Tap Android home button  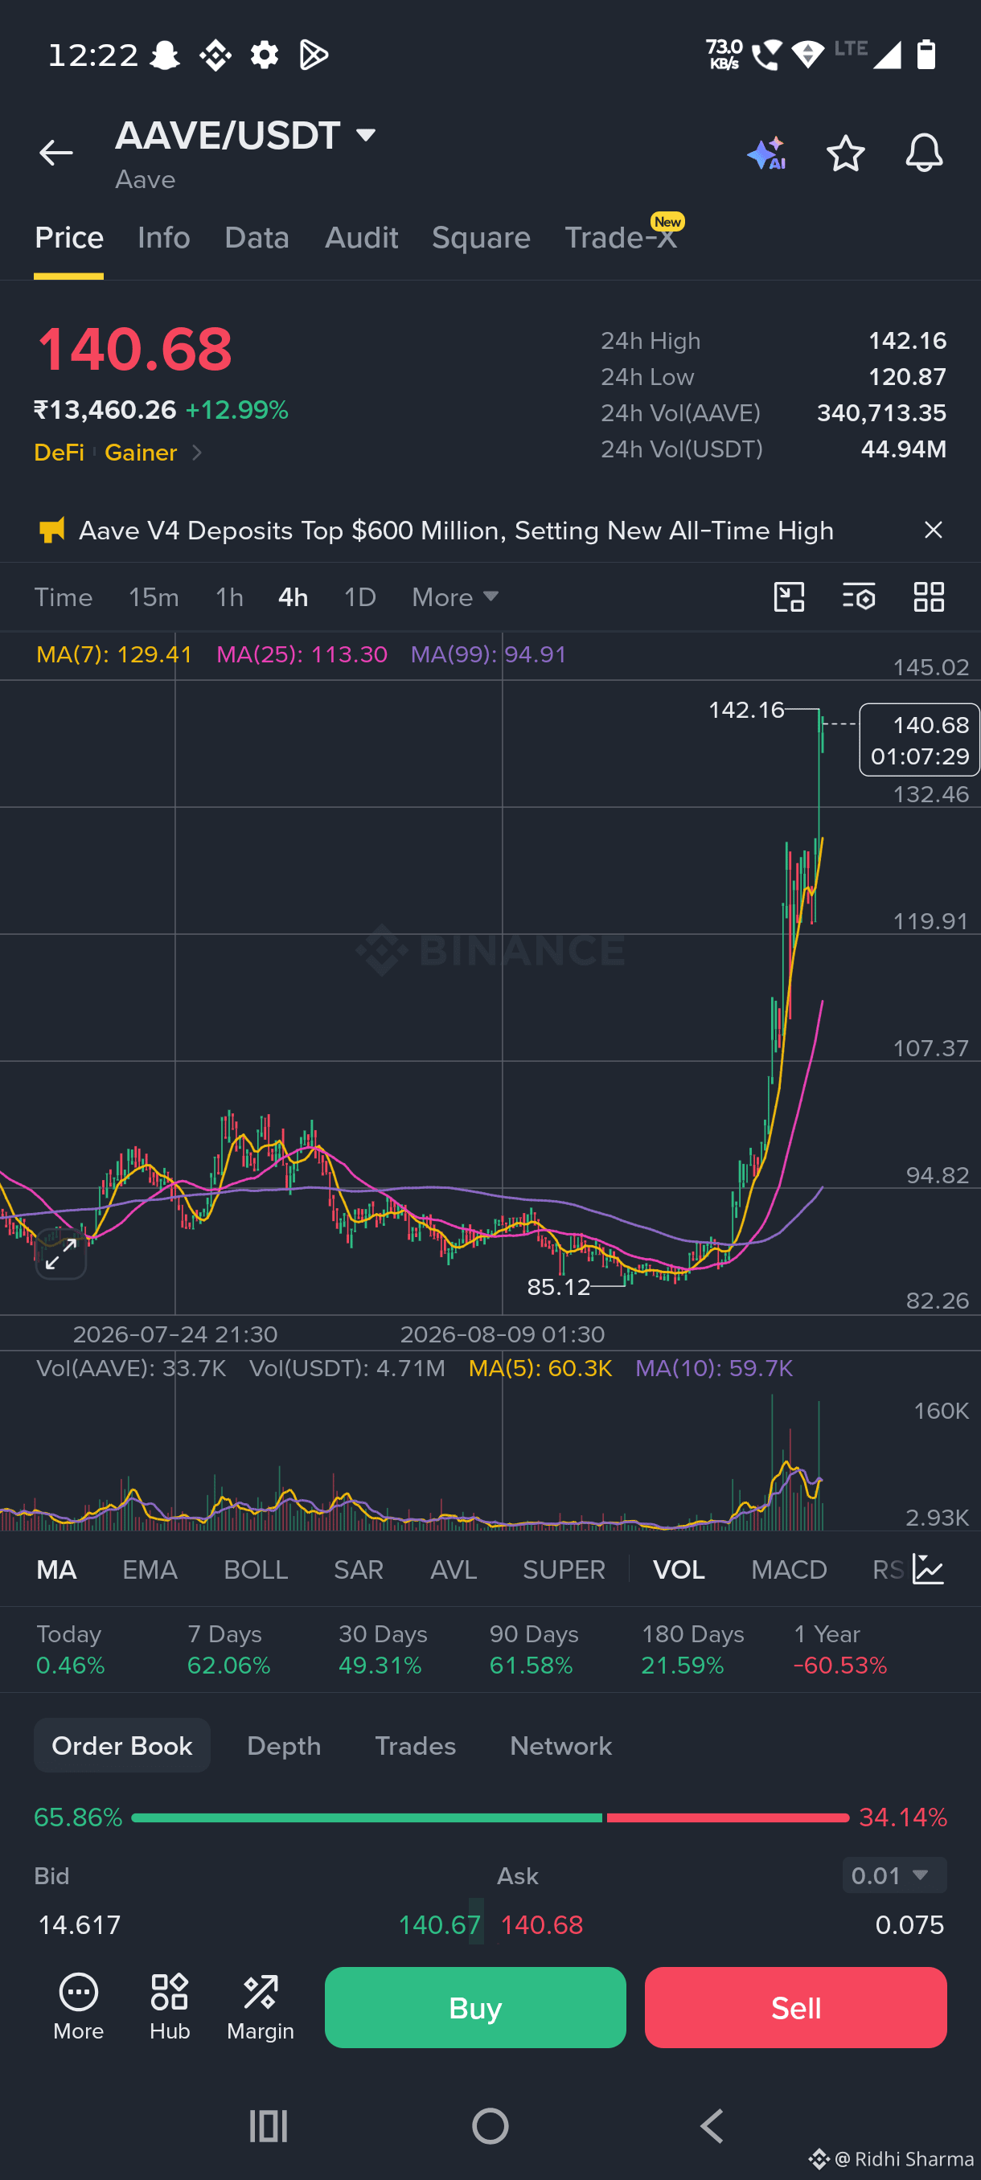coord(490,2125)
